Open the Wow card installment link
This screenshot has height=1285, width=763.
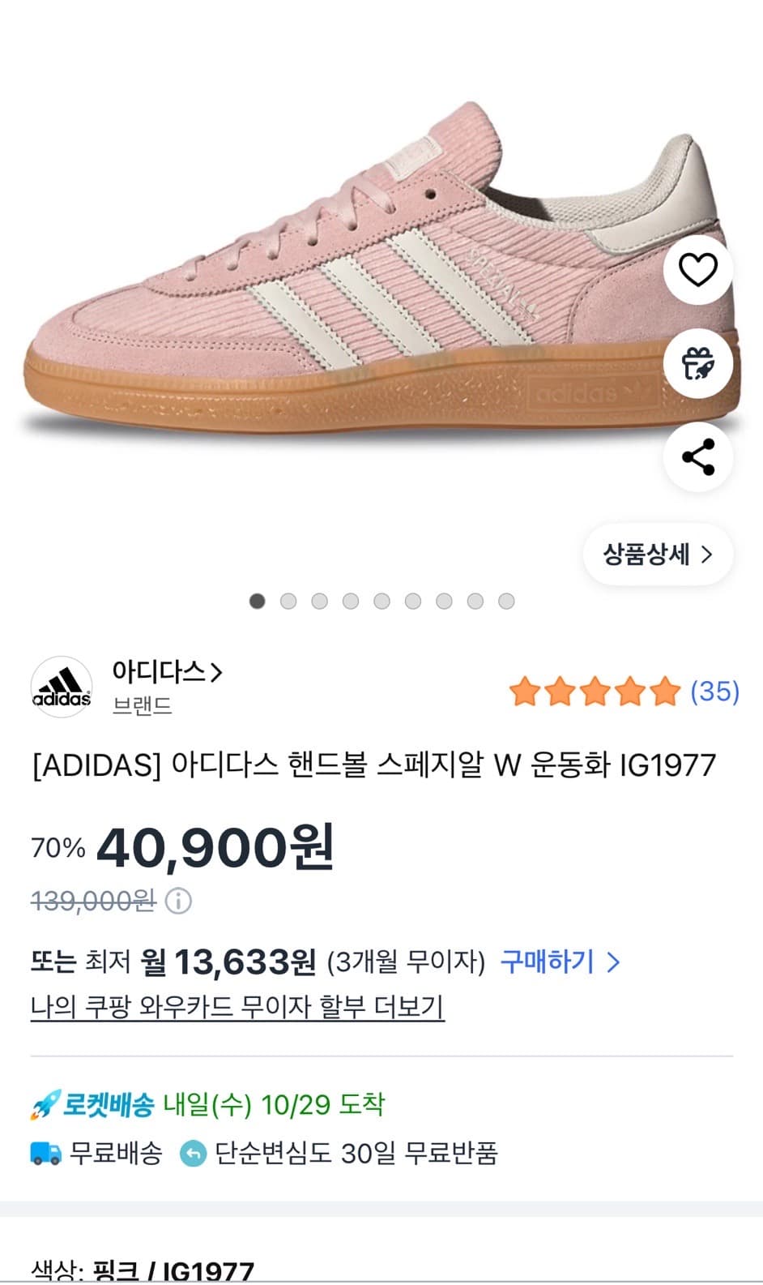pyautogui.click(x=237, y=1007)
